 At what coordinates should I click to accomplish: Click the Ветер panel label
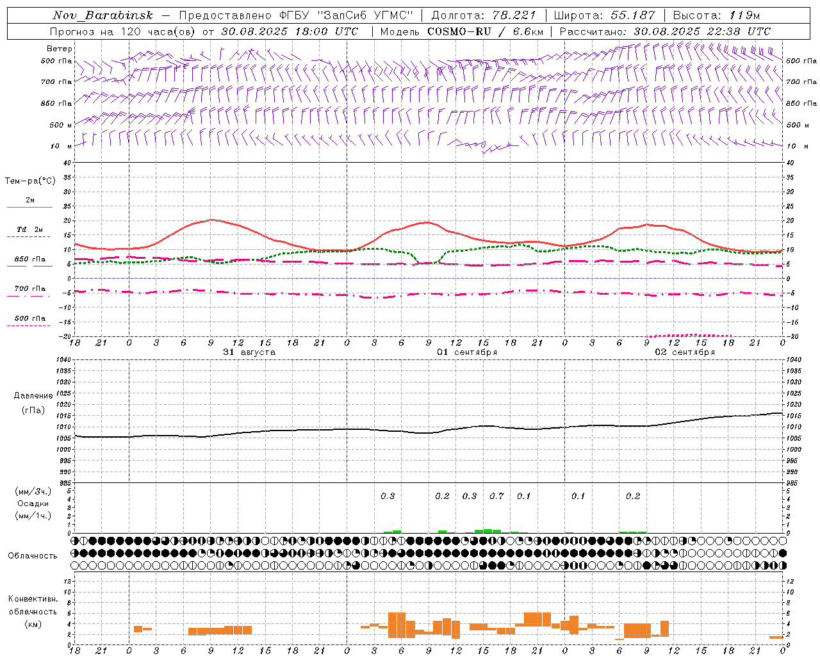(x=60, y=49)
